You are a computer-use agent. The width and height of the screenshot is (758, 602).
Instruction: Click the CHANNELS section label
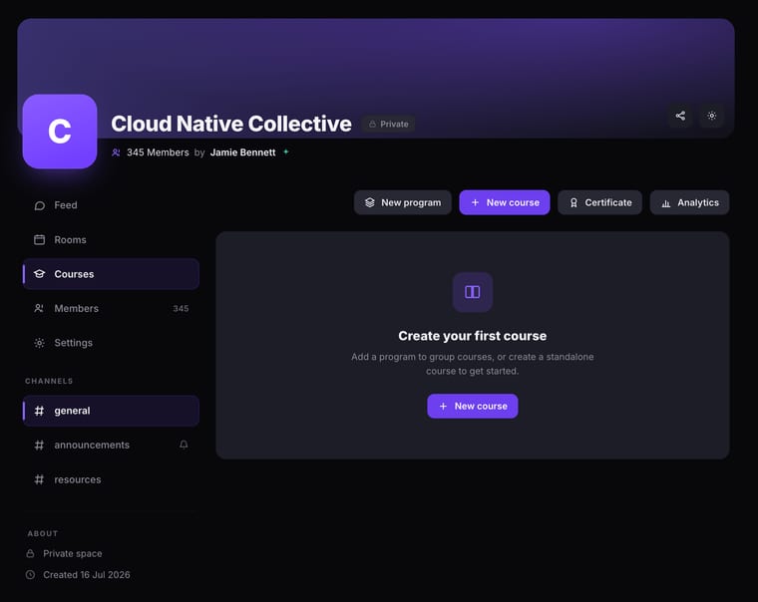point(49,381)
